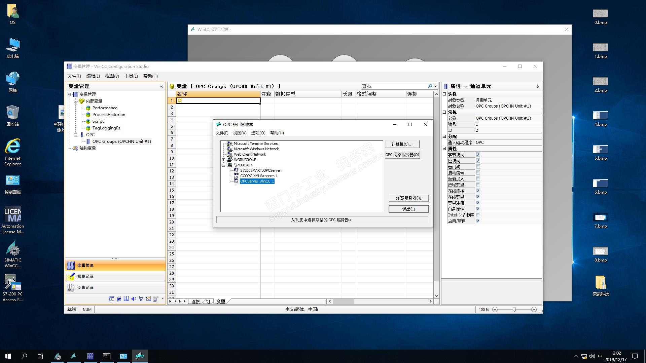
Task: Switch to the 连接 bottom tab
Action: click(x=195, y=301)
